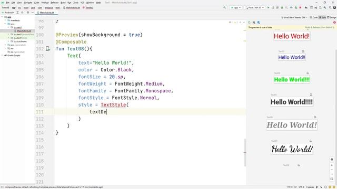Click the zoom out minus in preview panel

coord(332,170)
